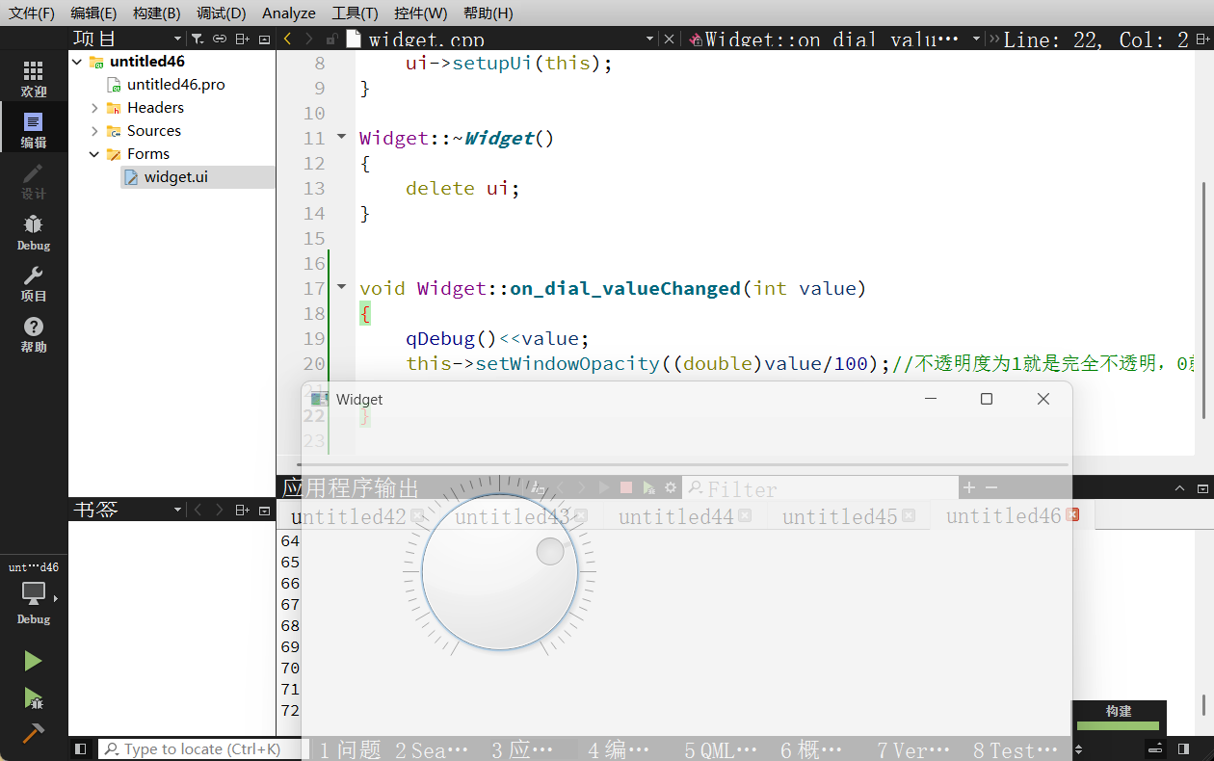This screenshot has width=1214, height=761.
Task: Open the 1 问题 issues pane
Action: (x=350, y=749)
